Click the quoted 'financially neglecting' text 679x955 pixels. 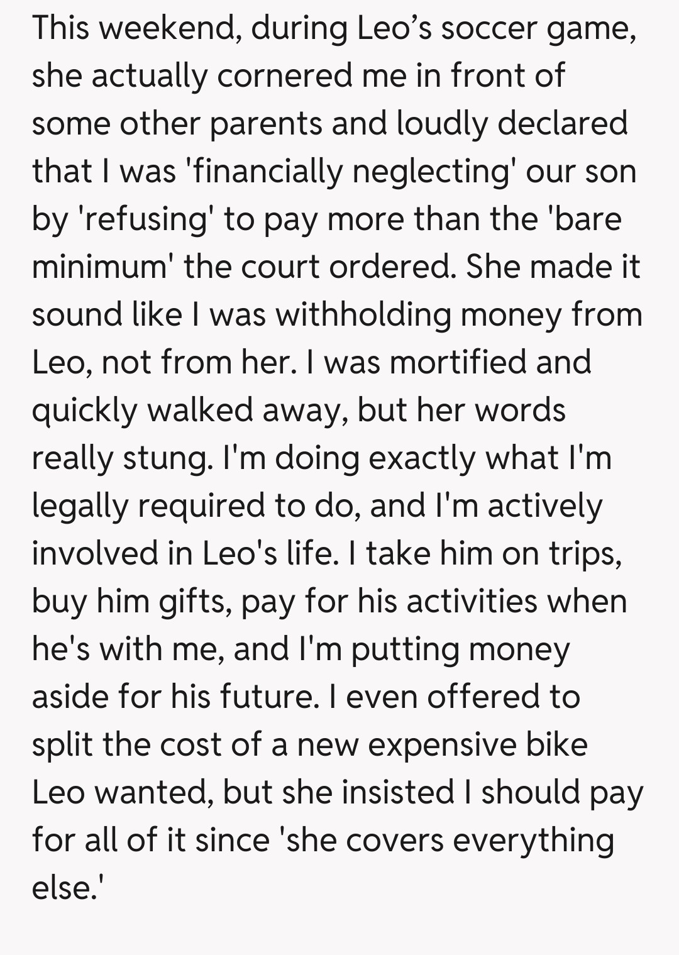(352, 171)
